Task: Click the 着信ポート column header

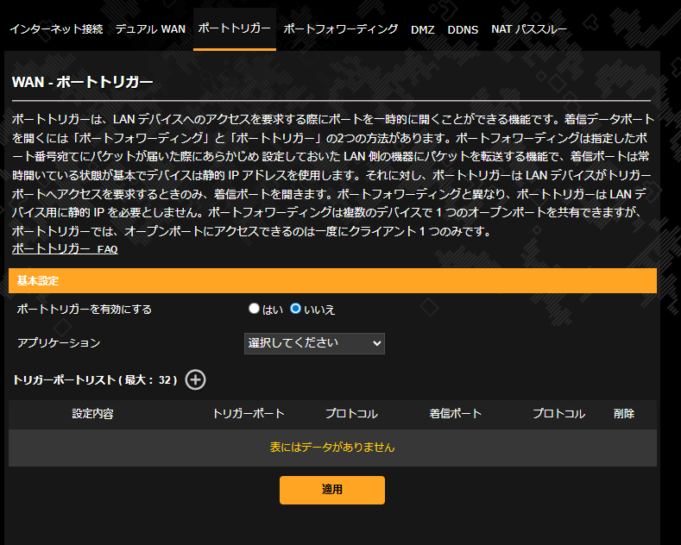Action: click(x=456, y=414)
